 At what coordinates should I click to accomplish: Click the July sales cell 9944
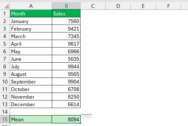pyautogui.click(x=66, y=66)
